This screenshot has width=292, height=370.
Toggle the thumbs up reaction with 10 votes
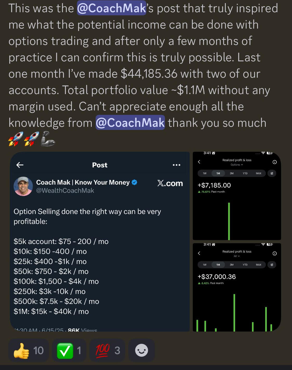pos(29,351)
